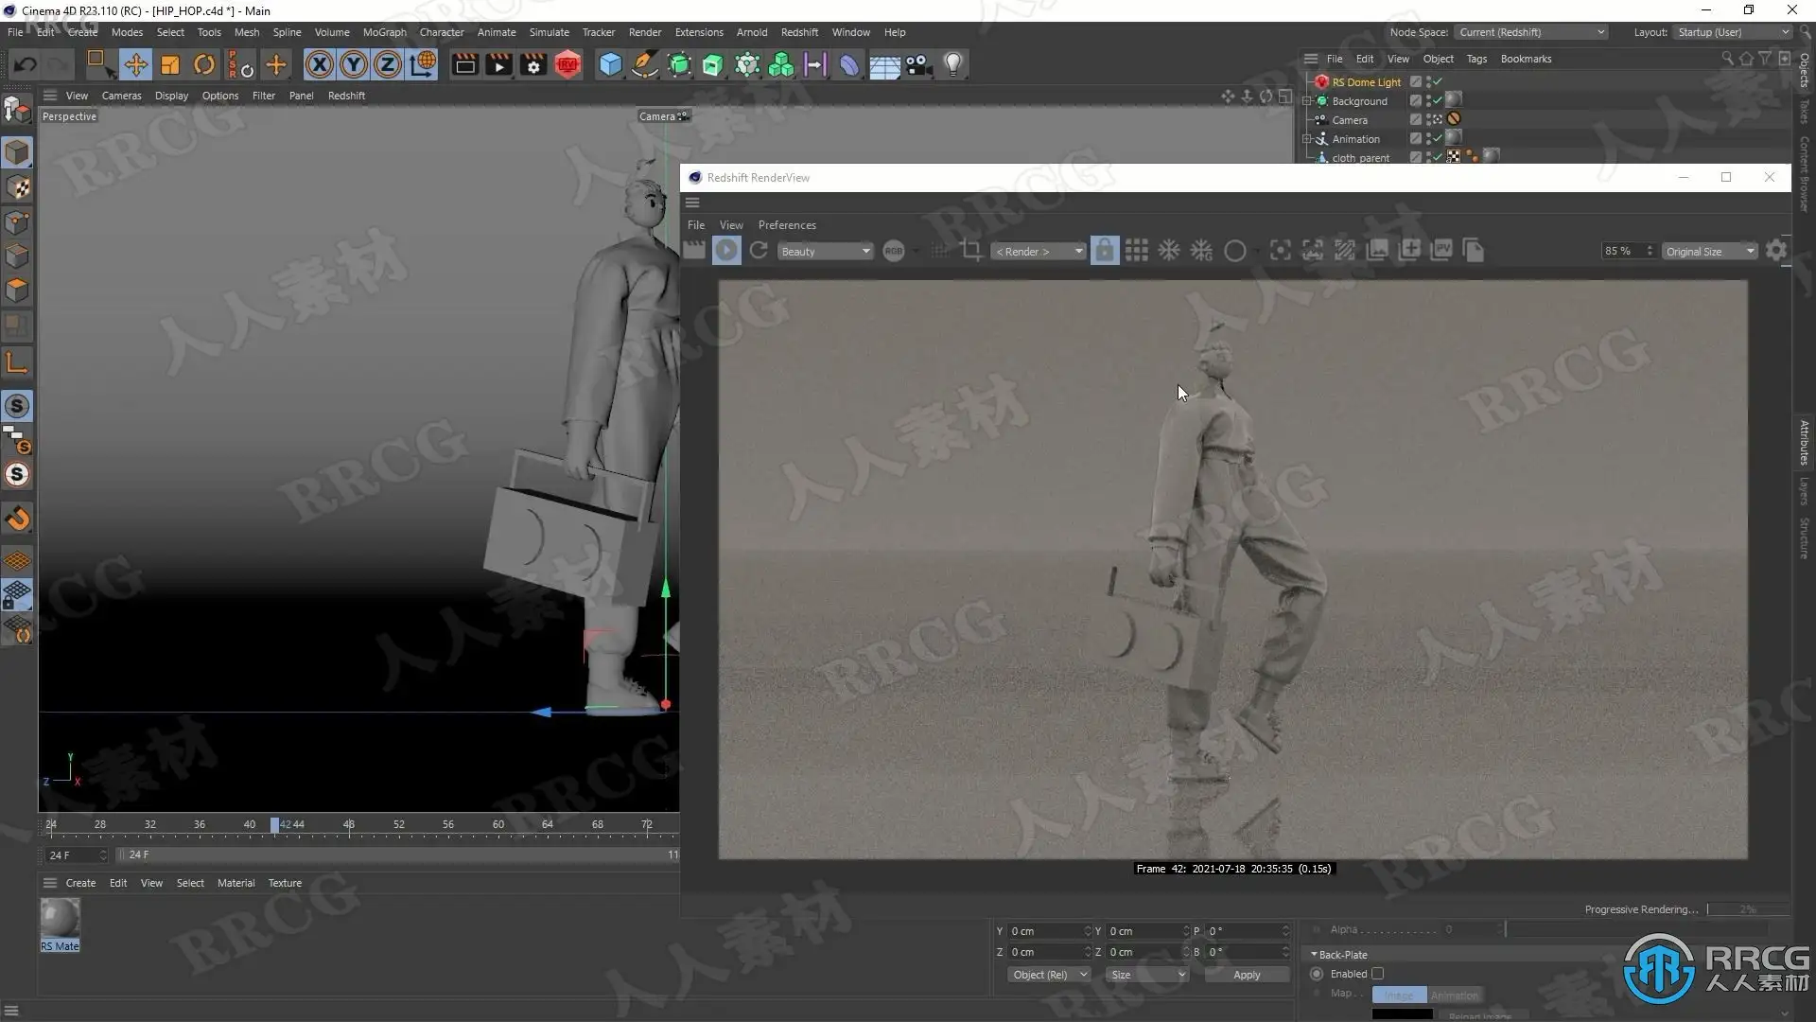
Task: Select the crop region tool
Action: point(971,251)
